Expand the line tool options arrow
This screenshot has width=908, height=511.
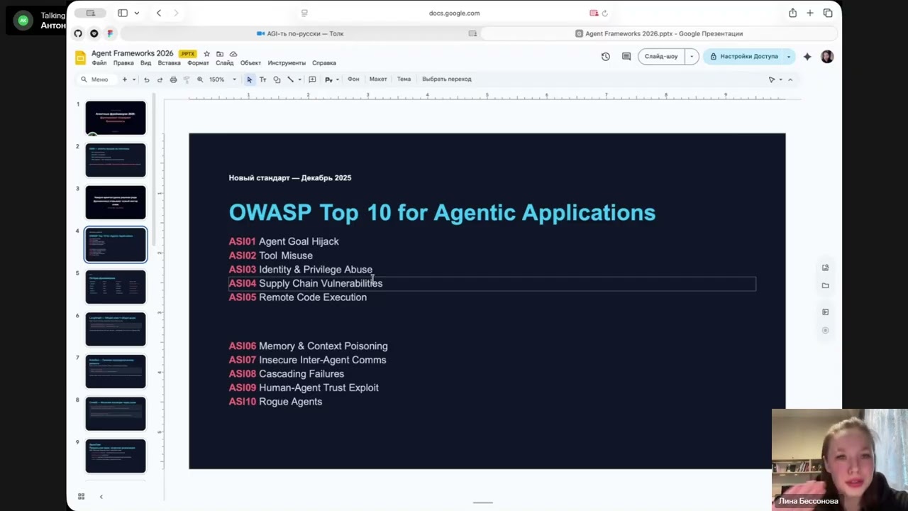point(299,79)
